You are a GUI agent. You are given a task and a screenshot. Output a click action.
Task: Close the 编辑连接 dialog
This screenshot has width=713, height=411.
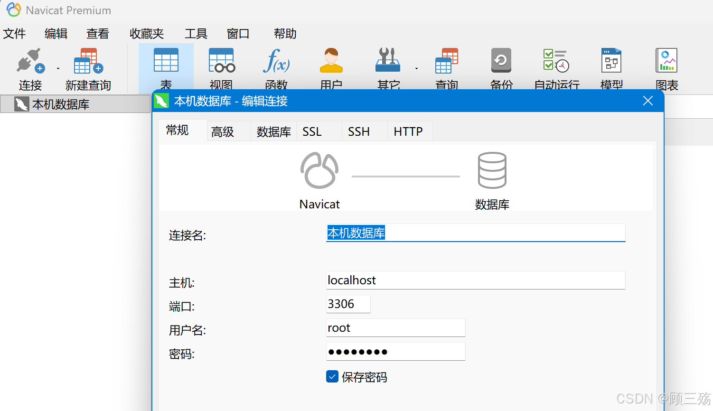(648, 101)
